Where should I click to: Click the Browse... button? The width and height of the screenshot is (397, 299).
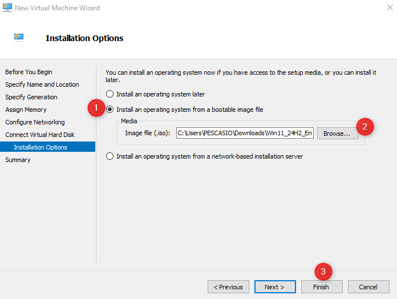(x=338, y=134)
